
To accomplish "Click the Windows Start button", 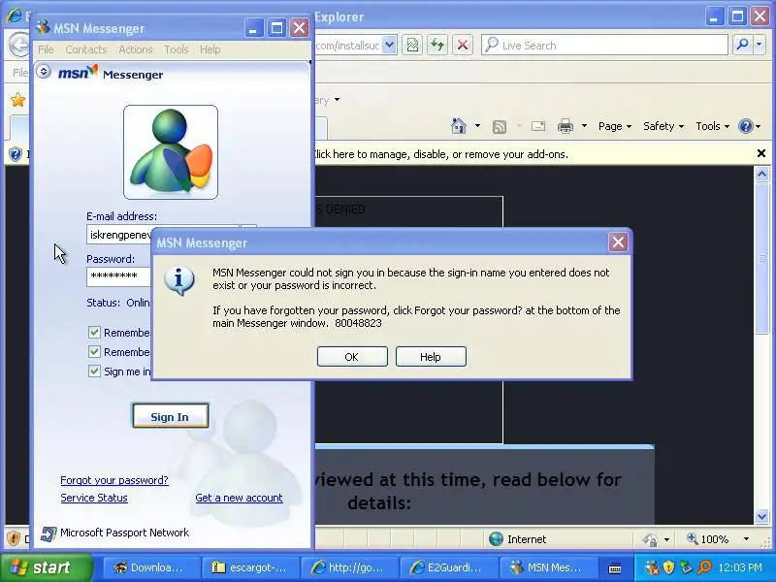I will (47, 567).
